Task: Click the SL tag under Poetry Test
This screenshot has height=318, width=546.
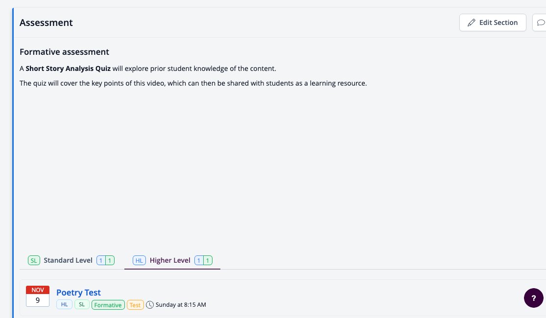Action: click(x=82, y=304)
